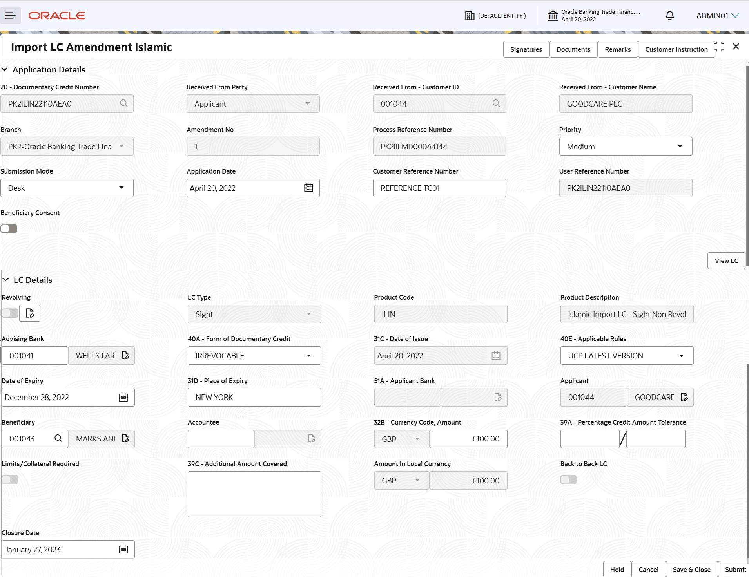Screen dimensions: 749x577
Task: Open Closure Date calendar icon
Action: point(123,549)
